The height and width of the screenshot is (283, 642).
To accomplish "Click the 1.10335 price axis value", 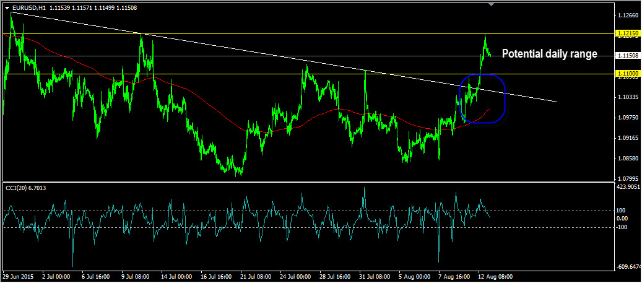I will click(628, 97).
